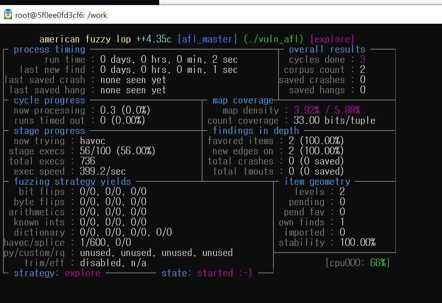The width and height of the screenshot is (442, 303).
Task: Click the version text ++4.35c
Action: click(x=154, y=39)
